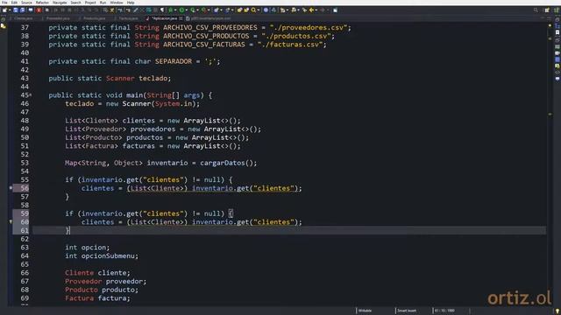Open the Project menu
The height and width of the screenshot is (315, 561).
(x=90, y=3)
